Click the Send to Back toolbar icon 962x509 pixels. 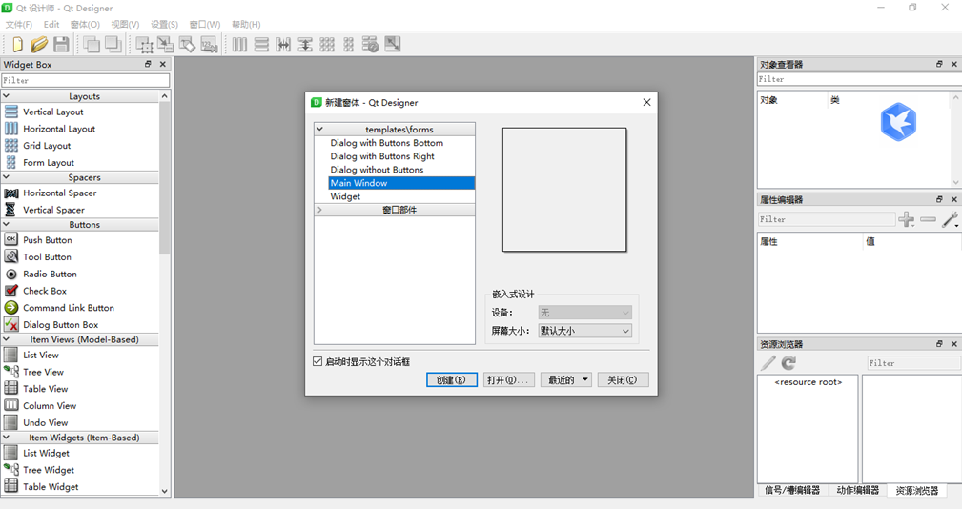point(92,44)
